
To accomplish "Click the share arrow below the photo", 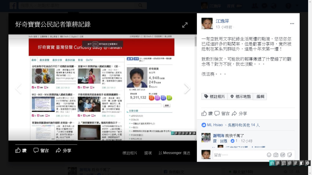I will coord(63,150).
